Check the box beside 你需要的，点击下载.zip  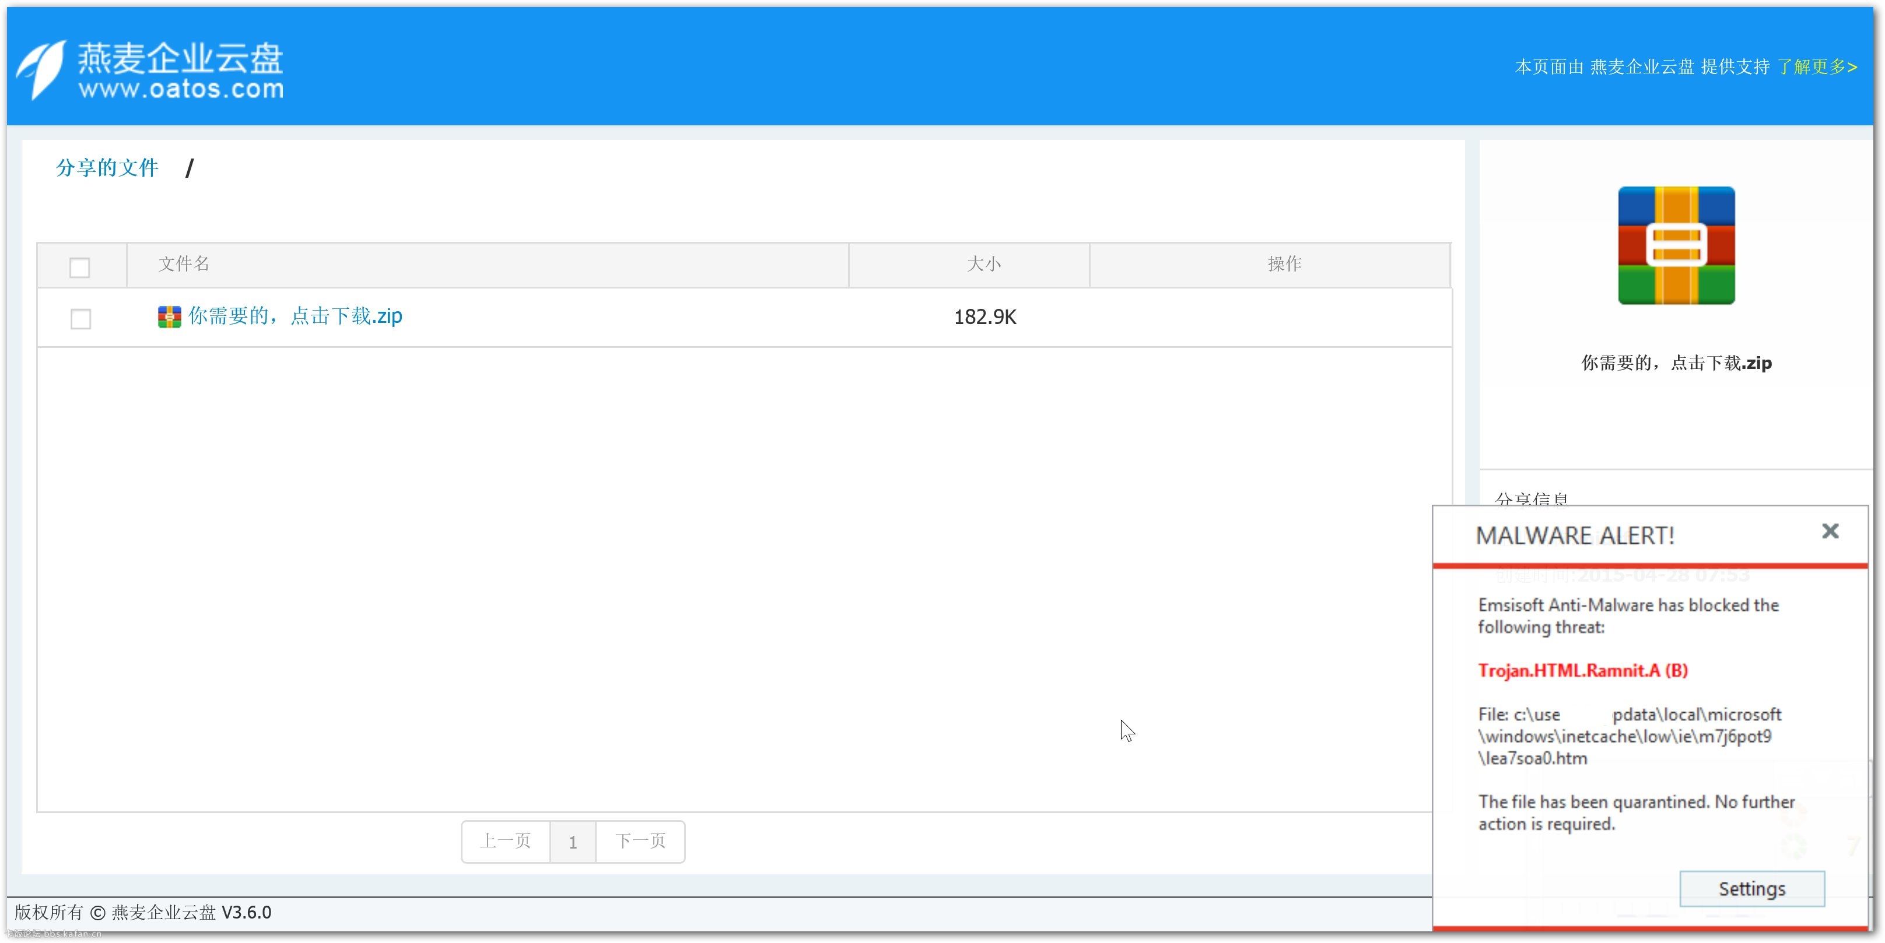80,319
